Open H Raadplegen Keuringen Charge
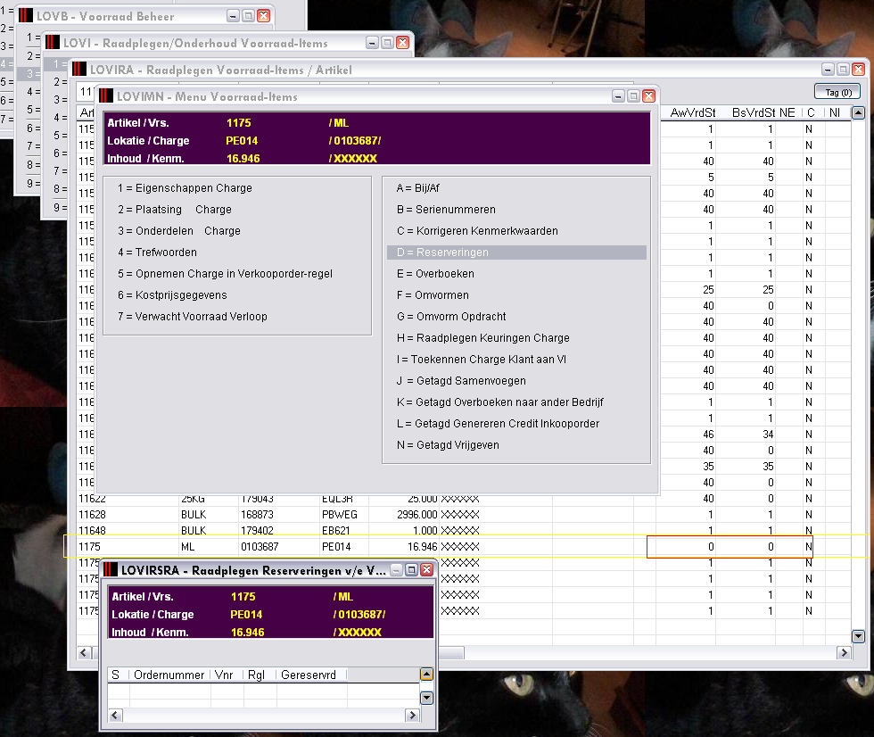Image resolution: width=874 pixels, height=737 pixels. (x=483, y=338)
